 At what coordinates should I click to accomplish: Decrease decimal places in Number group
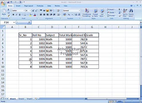(79, 15)
